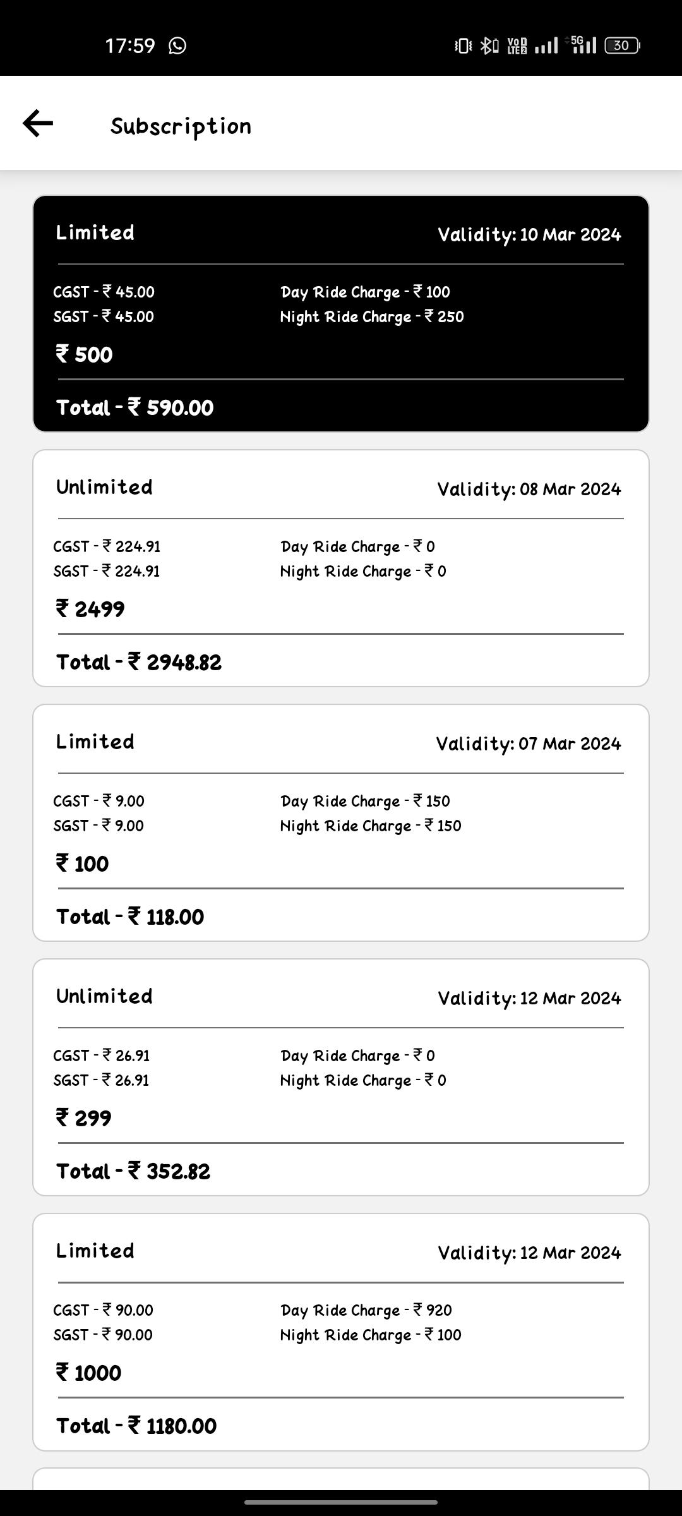This screenshot has height=1516, width=682.
Task: Tap Total ₹352.82 amount
Action: [x=133, y=1171]
